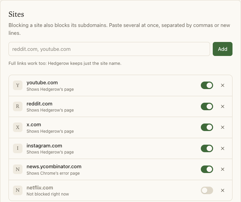Viewport: 241px width, 202px height.
Task: Focus the site entry field with reddit.com placeholder
Action: click(x=109, y=49)
